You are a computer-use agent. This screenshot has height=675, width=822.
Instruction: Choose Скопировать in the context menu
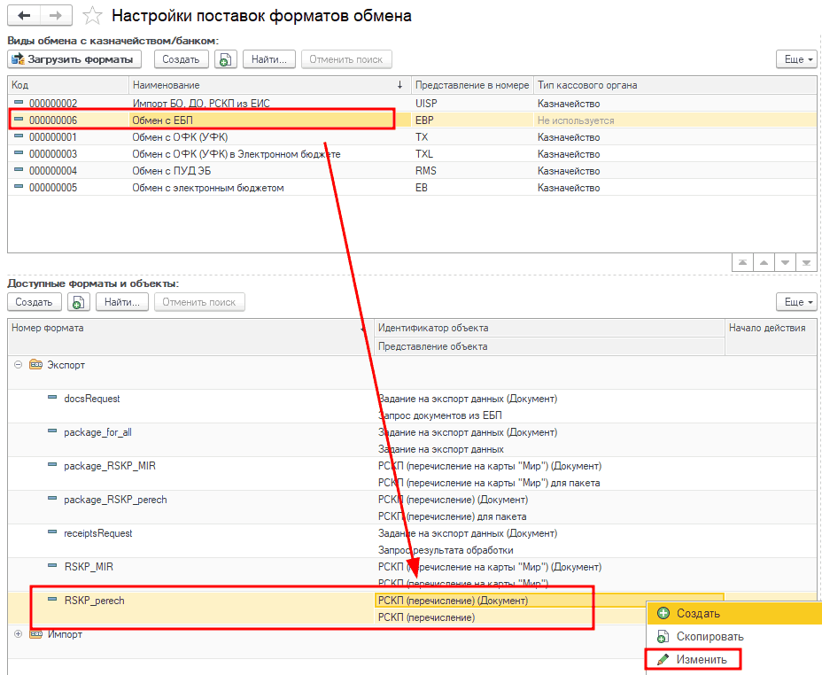pyautogui.click(x=710, y=637)
